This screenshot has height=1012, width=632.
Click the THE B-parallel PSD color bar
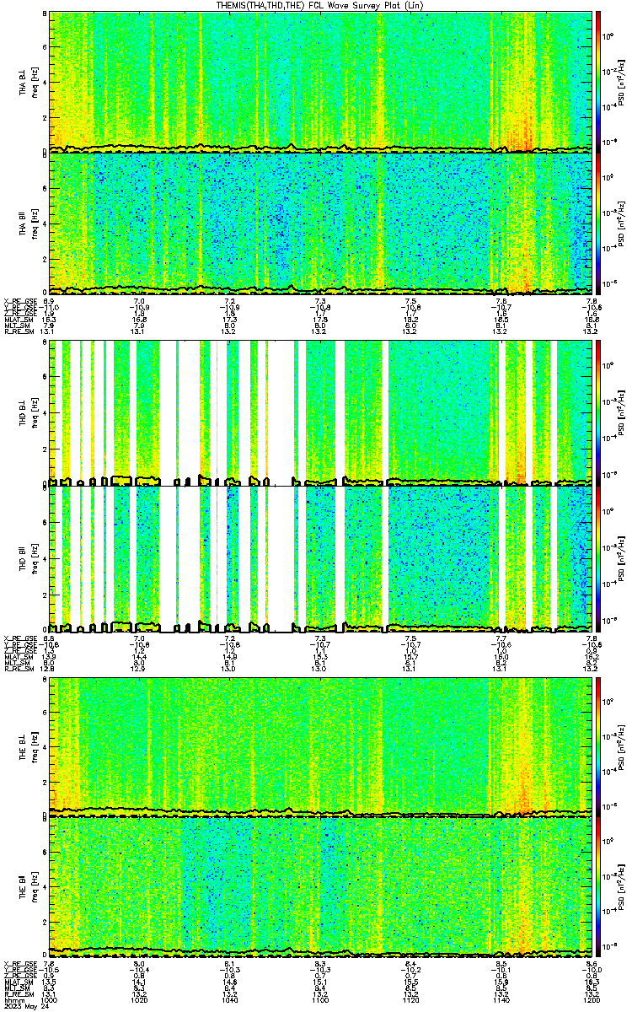point(598,887)
